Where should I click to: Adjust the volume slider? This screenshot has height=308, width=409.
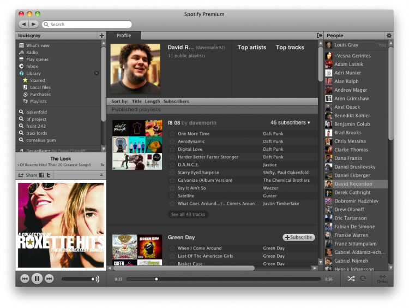(78, 279)
